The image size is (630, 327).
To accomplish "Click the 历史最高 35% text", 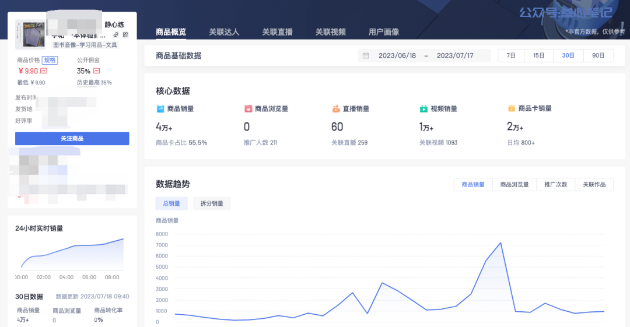I will 94,82.
